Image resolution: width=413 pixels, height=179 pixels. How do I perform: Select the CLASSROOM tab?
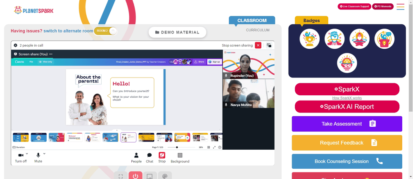pos(252,21)
